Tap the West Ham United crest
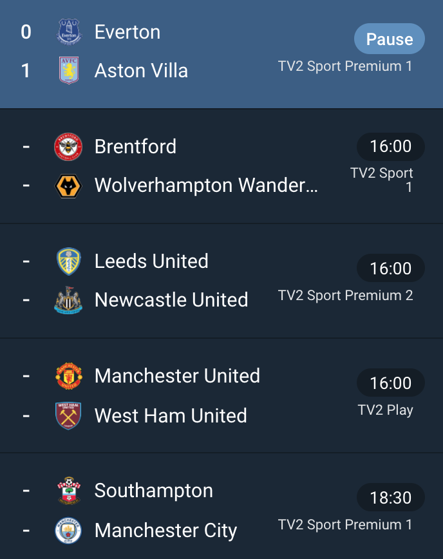This screenshot has height=559, width=443. click(68, 415)
